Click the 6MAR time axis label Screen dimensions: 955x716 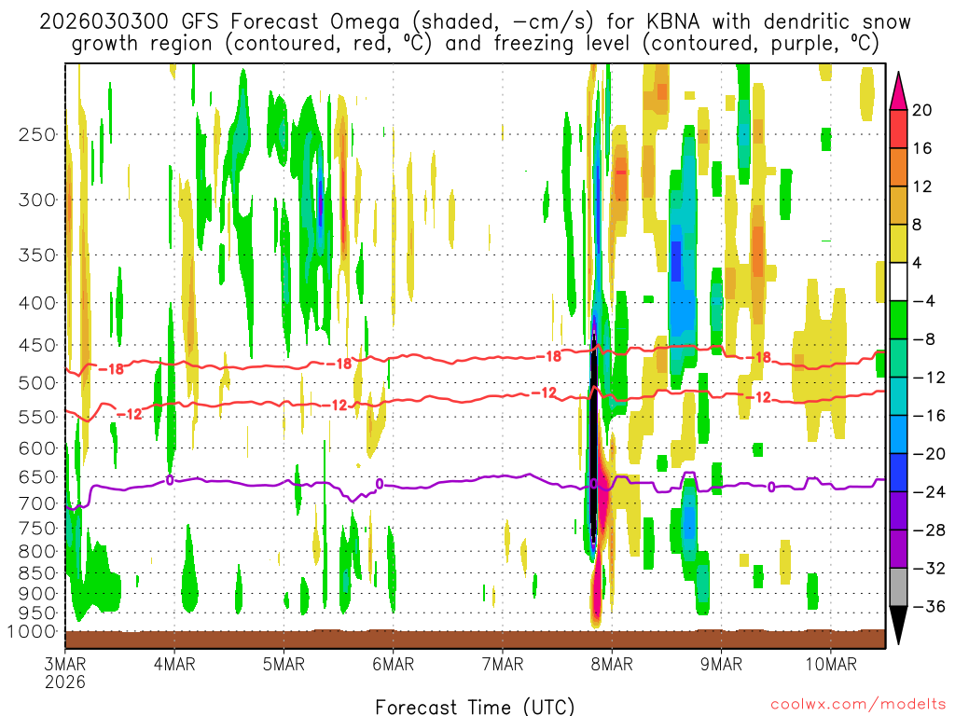[394, 664]
